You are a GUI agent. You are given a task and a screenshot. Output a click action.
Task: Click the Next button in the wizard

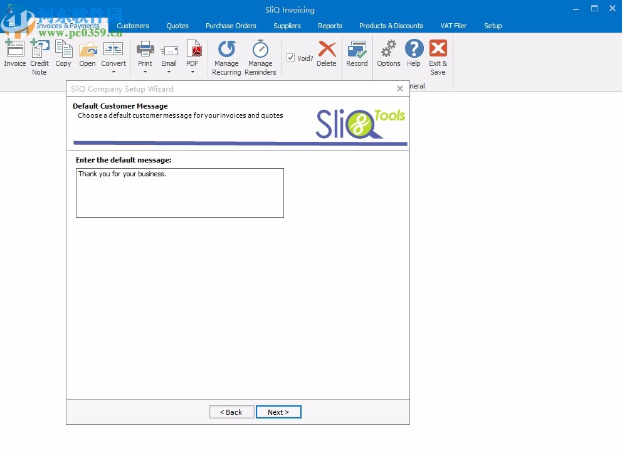(x=278, y=412)
